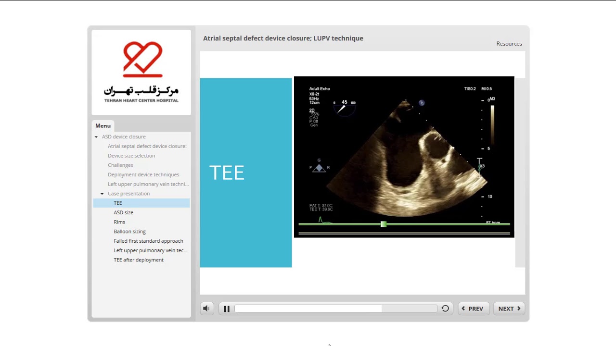
Task: Advance to the next slide with NEXT
Action: coord(509,309)
